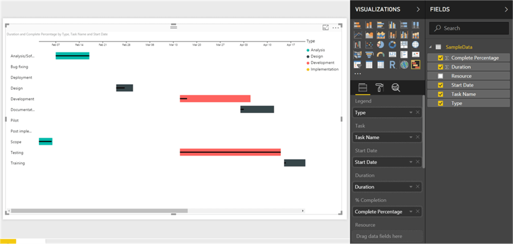Select the highlighted Gantt chart visual

pos(416,65)
